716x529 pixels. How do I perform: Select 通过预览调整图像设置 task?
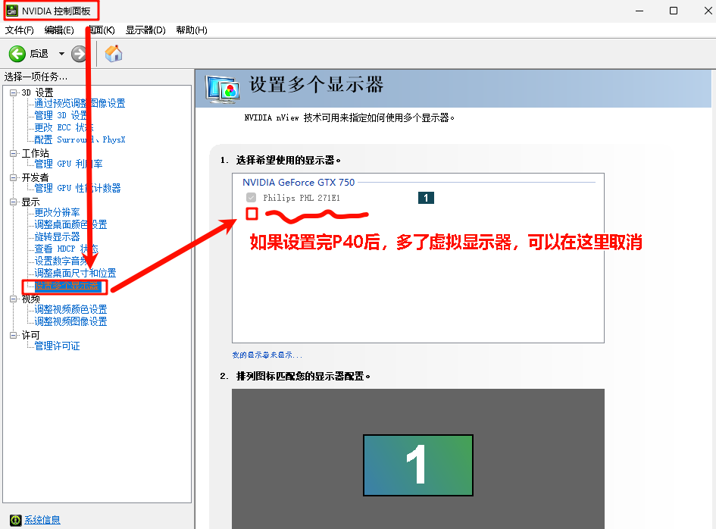(80, 103)
